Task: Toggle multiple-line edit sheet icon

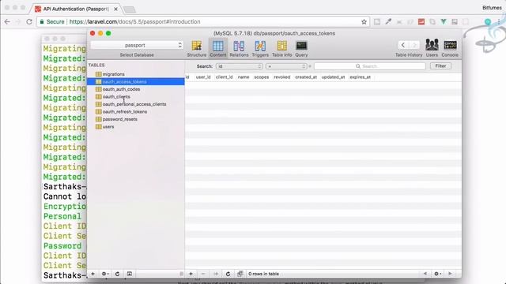Action: tap(240, 274)
